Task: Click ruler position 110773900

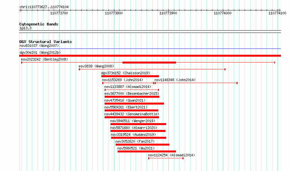Action: pos(168,13)
